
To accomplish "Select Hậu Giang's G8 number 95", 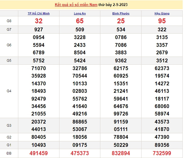I will (x=162, y=21).
